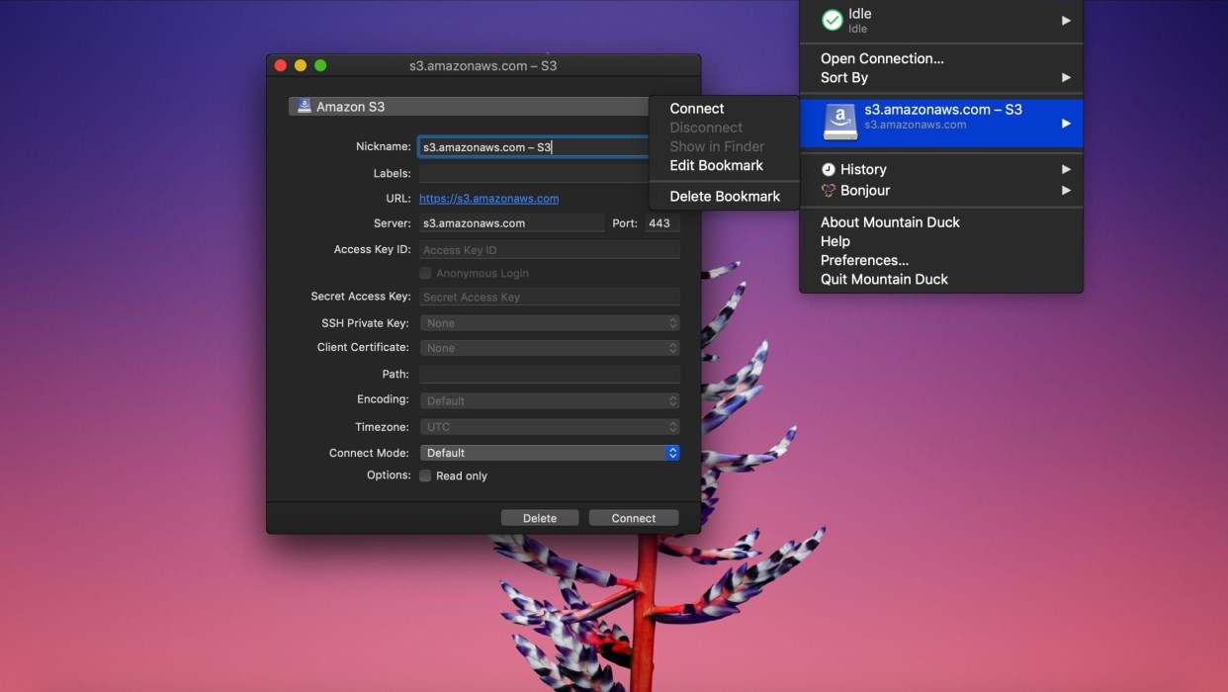The height and width of the screenshot is (692, 1228).
Task: Click the Path input field
Action: [x=550, y=375]
